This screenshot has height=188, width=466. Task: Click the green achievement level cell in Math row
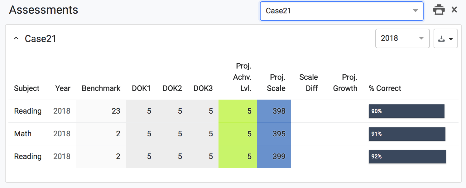238,134
